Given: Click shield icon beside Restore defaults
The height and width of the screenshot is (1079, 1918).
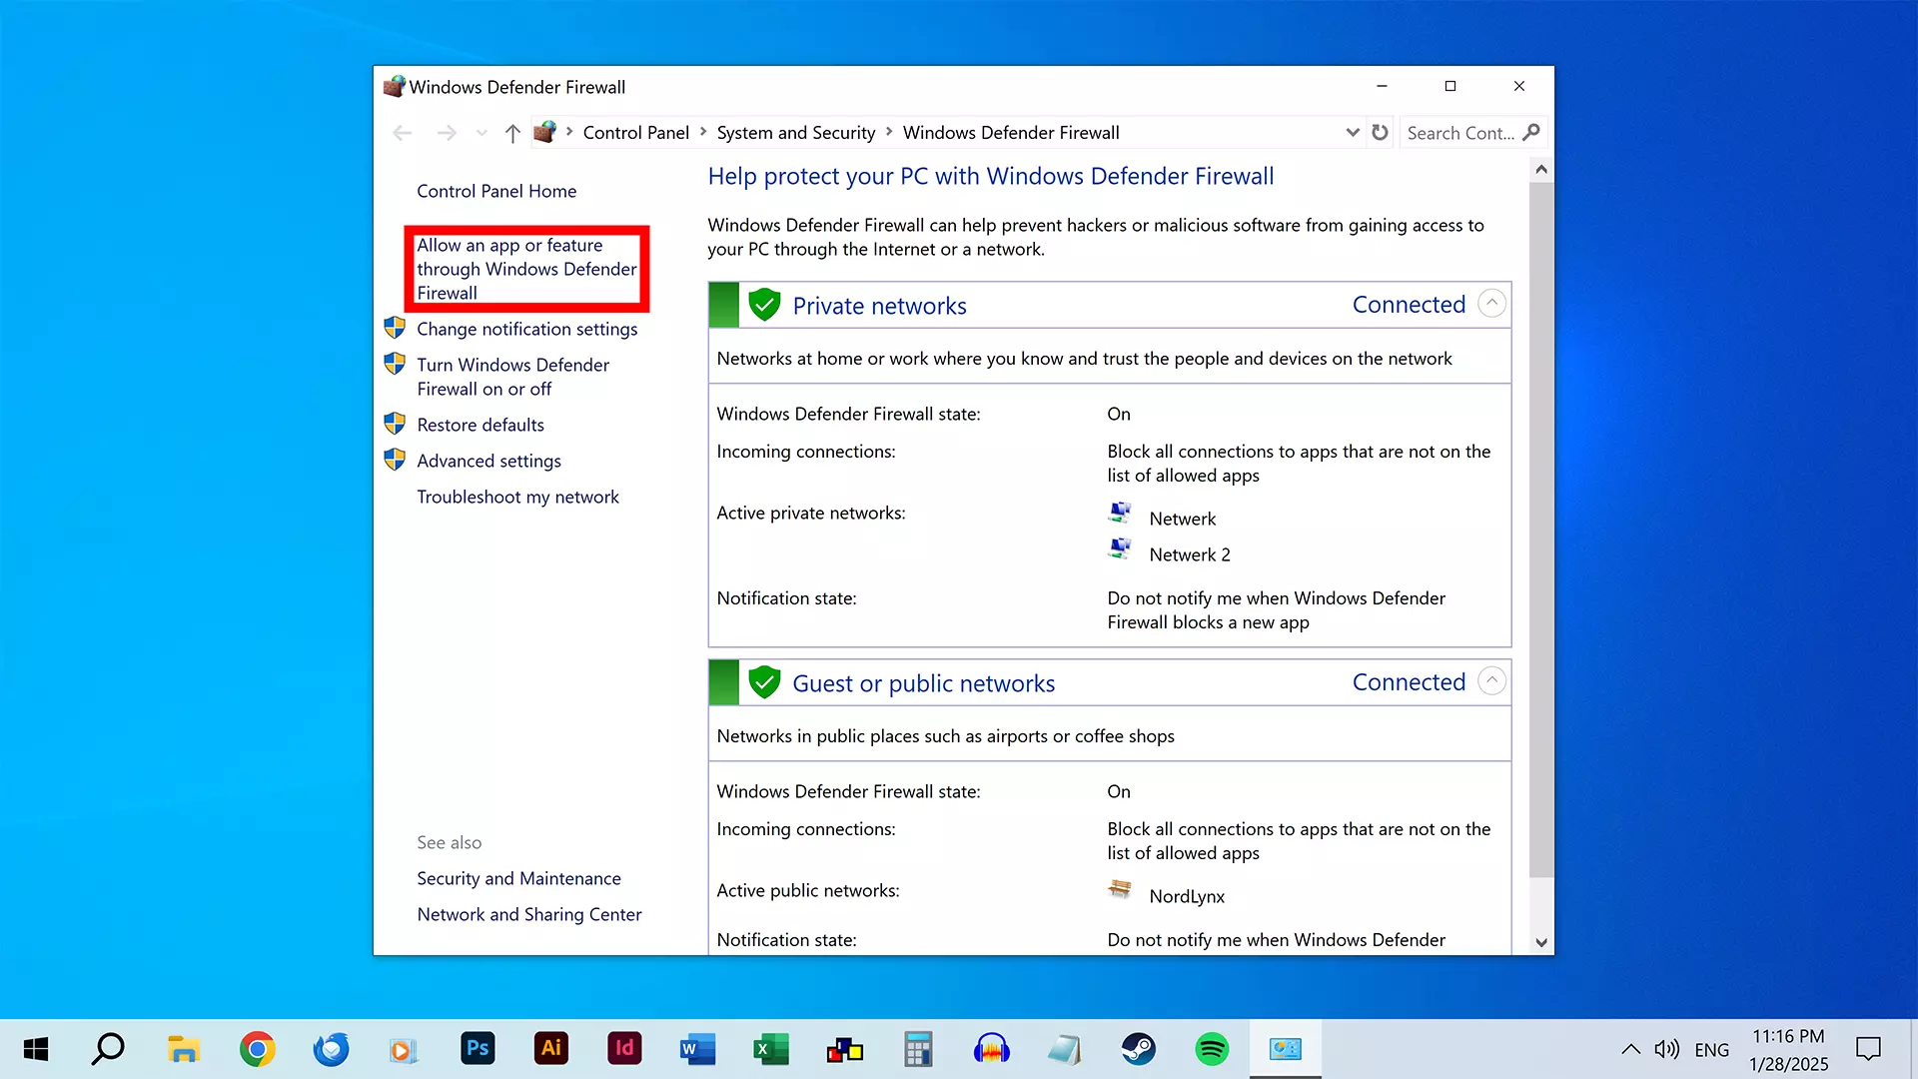Looking at the screenshot, I should (x=395, y=424).
